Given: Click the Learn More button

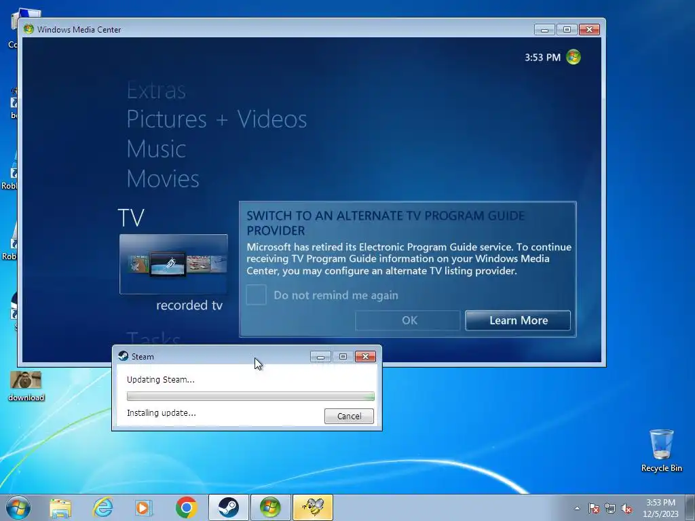Looking at the screenshot, I should coord(518,320).
